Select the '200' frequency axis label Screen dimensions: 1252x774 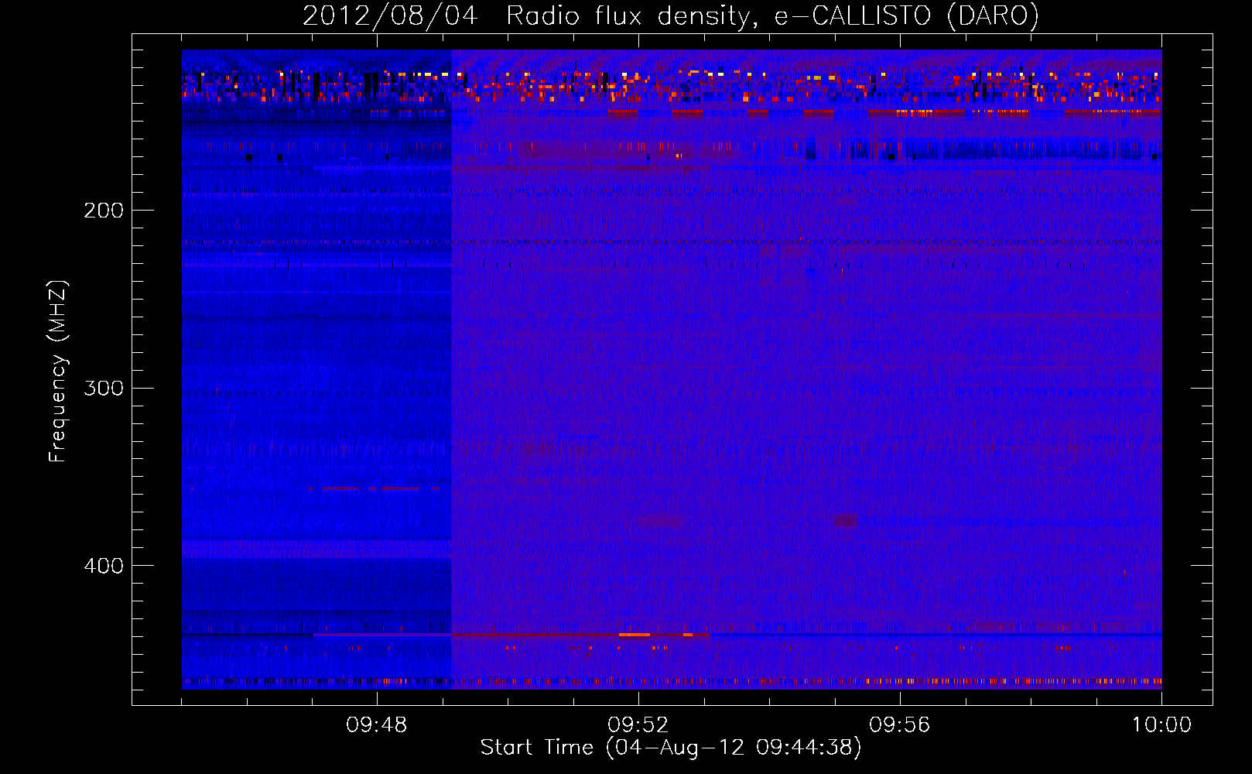point(104,211)
